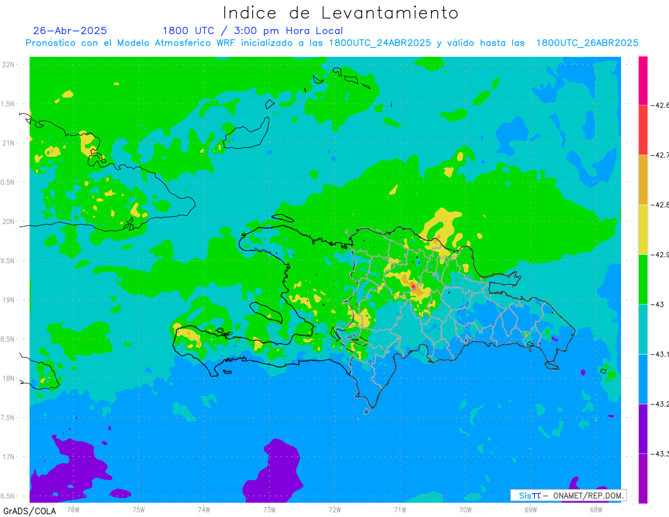669x517 pixels.
Task: Click the '76W' longitude label
Action: (73, 509)
